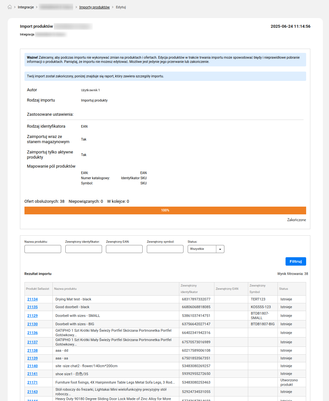The height and width of the screenshot is (401, 329).
Task: Open product 21143 link
Action: 33,392
